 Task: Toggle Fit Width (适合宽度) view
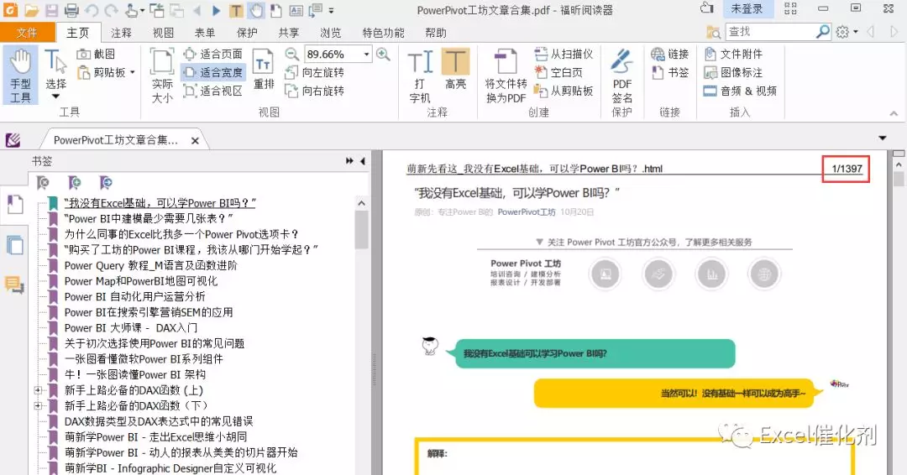pyautogui.click(x=212, y=72)
